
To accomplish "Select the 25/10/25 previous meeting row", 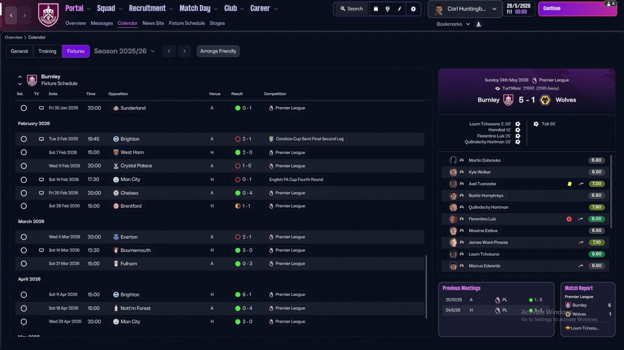I will [496, 300].
